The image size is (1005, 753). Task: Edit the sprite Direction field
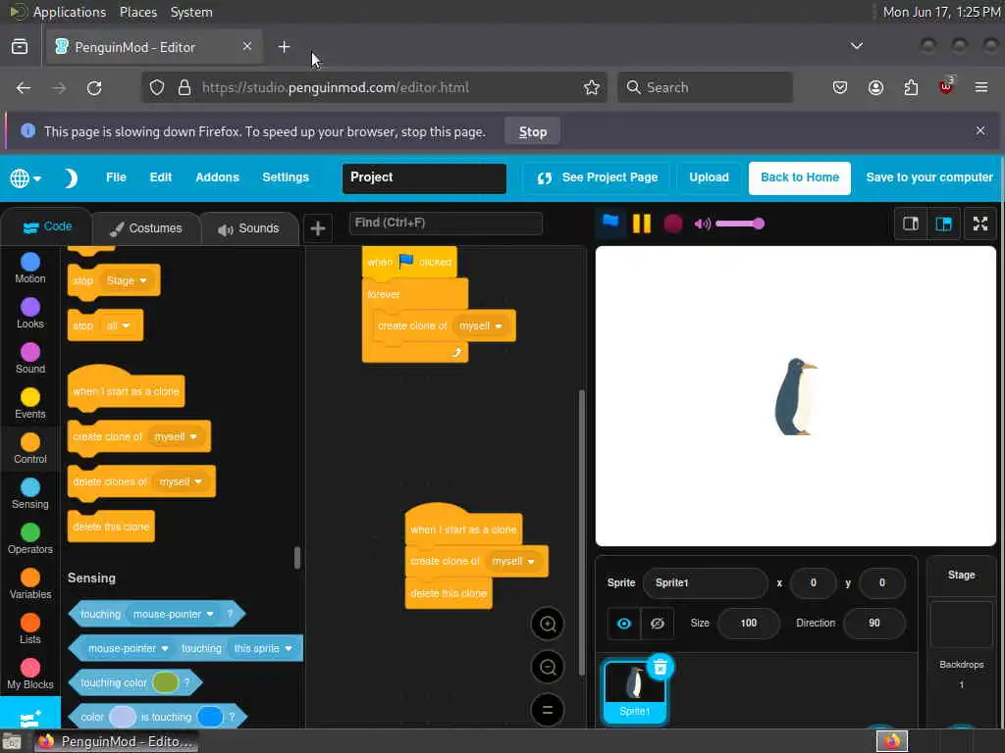point(874,623)
